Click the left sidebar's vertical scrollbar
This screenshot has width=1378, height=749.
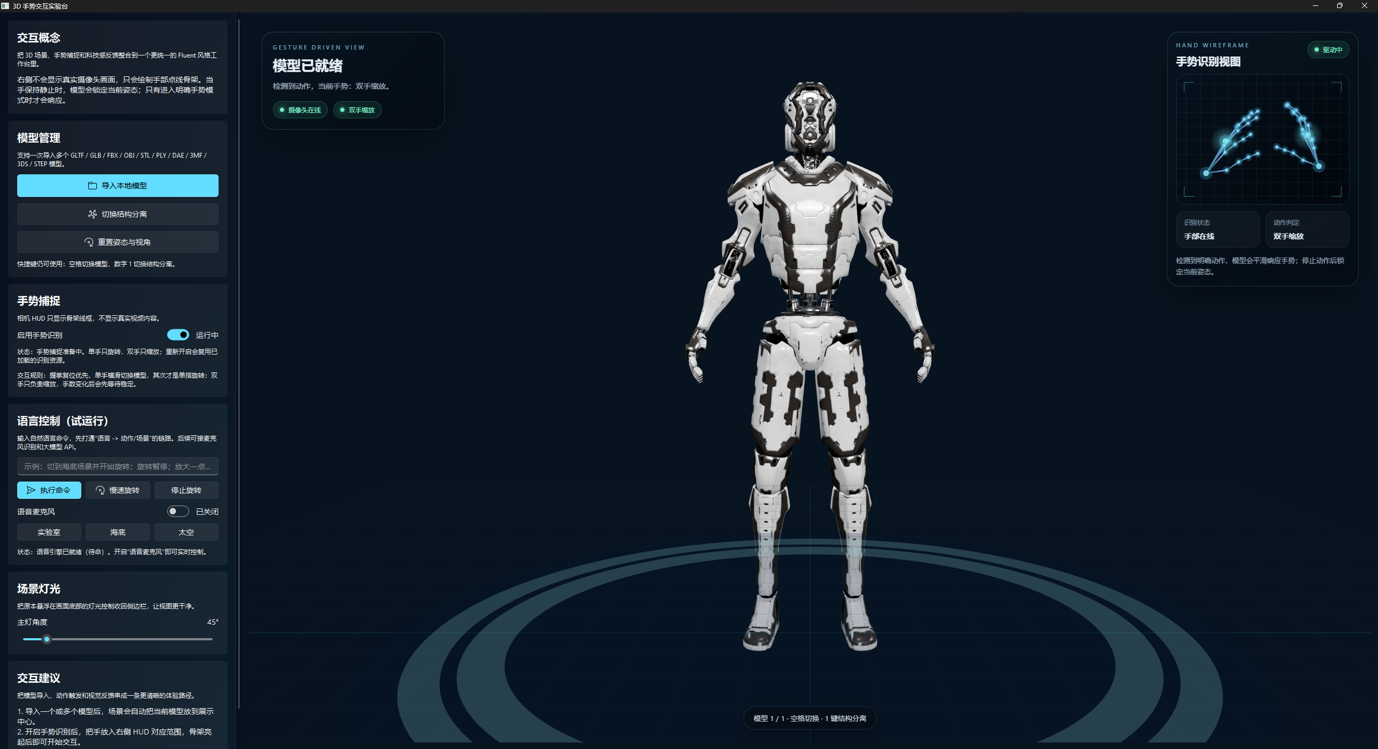239,364
